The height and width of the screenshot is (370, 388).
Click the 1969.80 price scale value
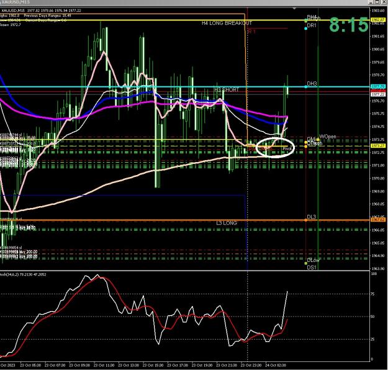pyautogui.click(x=378, y=191)
